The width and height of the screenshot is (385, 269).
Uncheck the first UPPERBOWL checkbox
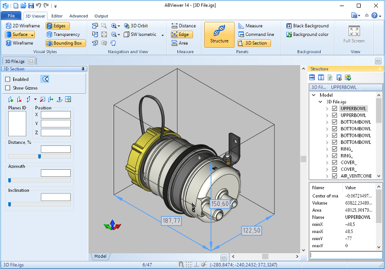tap(334, 108)
